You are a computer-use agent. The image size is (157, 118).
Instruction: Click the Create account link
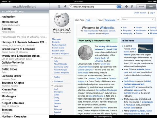(140, 13)
